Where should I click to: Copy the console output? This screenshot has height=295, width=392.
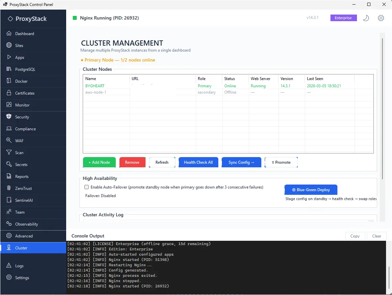click(355, 236)
